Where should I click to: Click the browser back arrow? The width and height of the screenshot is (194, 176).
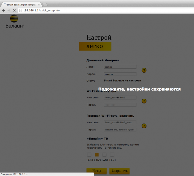click(4, 10)
